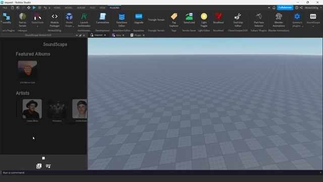This screenshot has width=323, height=182.
Task: Collapse the ribbon with the up arrow
Action: point(269,8)
